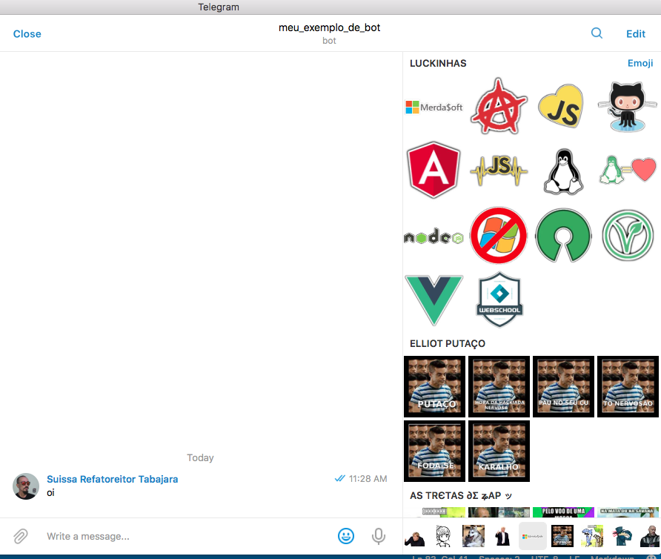Send the Node.js logo sticker
The image size is (661, 559).
tap(434, 236)
